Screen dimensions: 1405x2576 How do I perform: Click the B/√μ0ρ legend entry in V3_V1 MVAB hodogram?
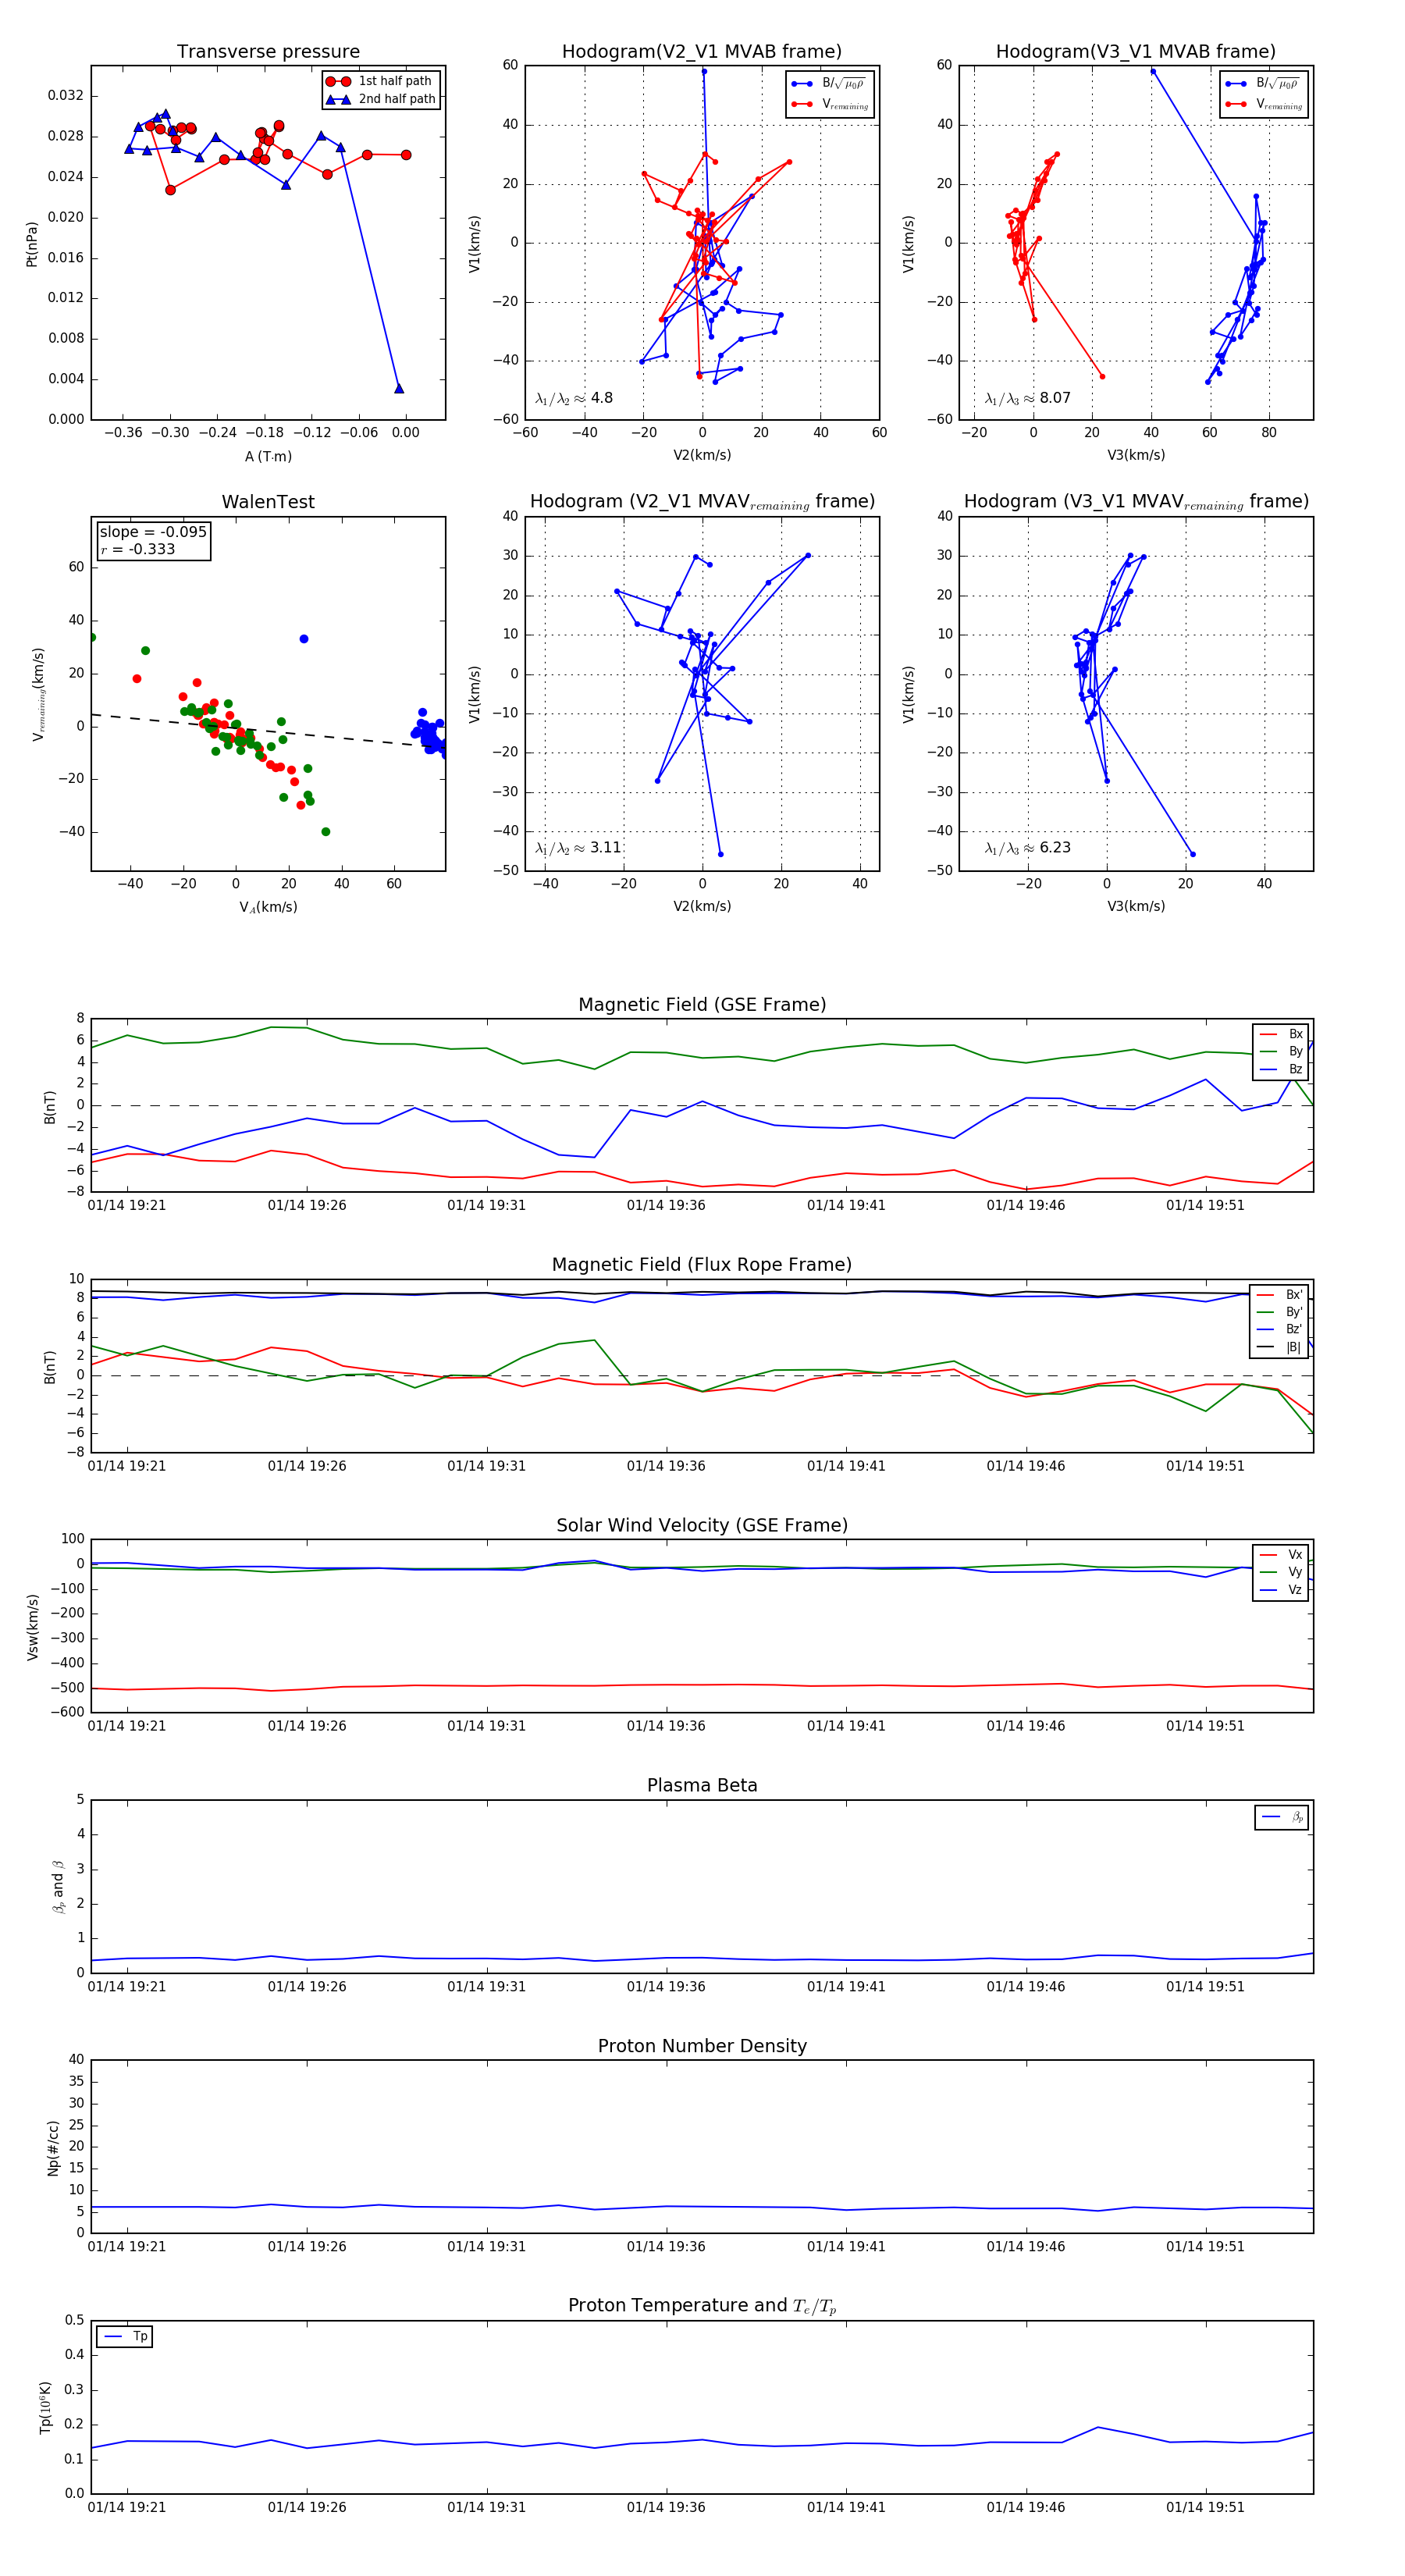tap(1264, 83)
